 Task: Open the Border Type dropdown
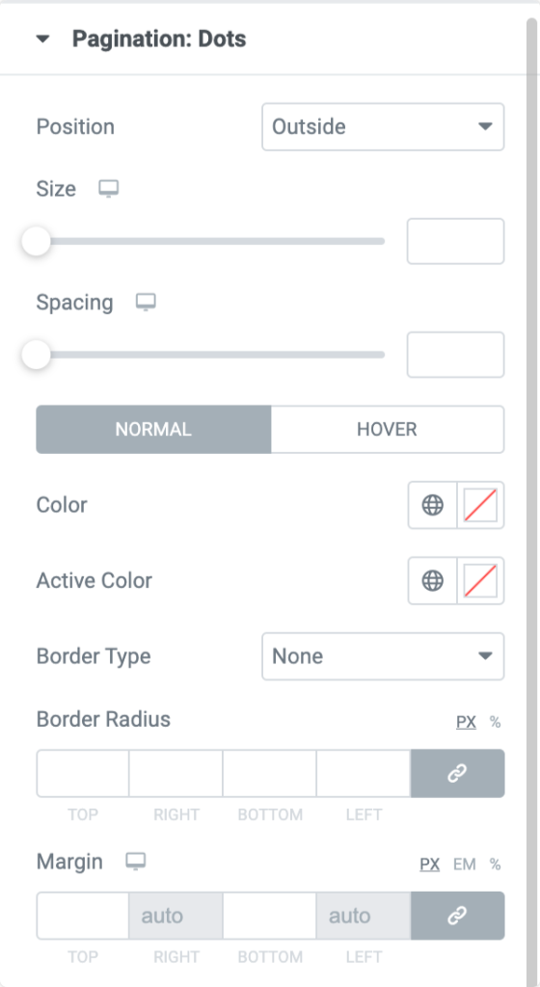(383, 655)
